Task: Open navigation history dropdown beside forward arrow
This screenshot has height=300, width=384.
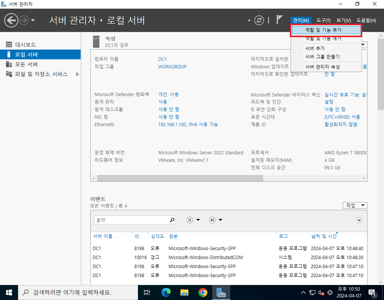Action: (x=33, y=20)
